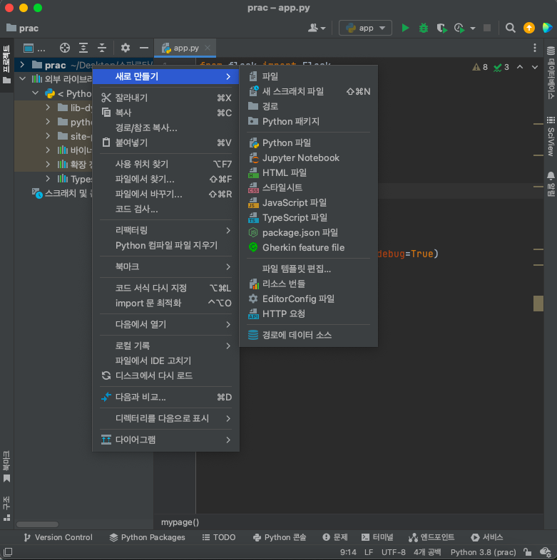
Task: Expand the Typeshed stubs node
Action: (48, 179)
